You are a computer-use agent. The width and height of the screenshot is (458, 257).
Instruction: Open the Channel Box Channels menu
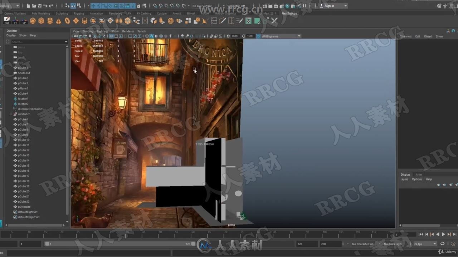point(406,36)
